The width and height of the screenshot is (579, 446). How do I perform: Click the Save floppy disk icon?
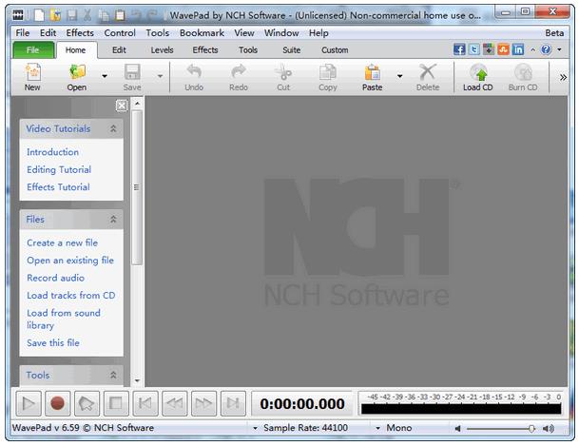coord(132,72)
